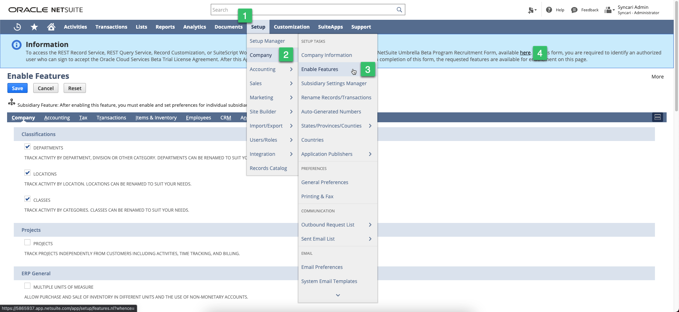Open System Email Templates
The image size is (679, 312).
pyautogui.click(x=329, y=281)
